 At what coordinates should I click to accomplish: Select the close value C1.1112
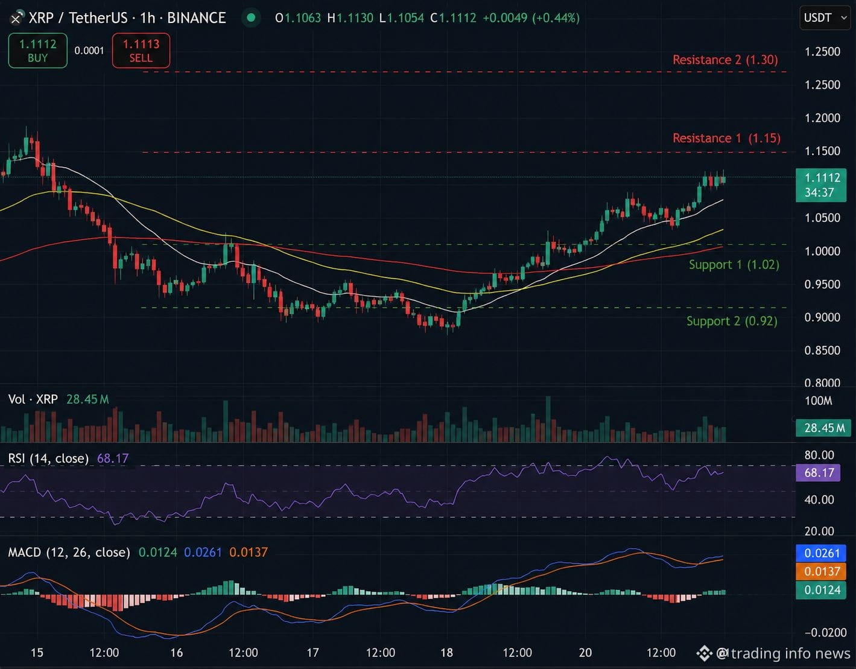[453, 18]
